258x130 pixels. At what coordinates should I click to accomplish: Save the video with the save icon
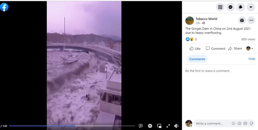tap(242, 20)
